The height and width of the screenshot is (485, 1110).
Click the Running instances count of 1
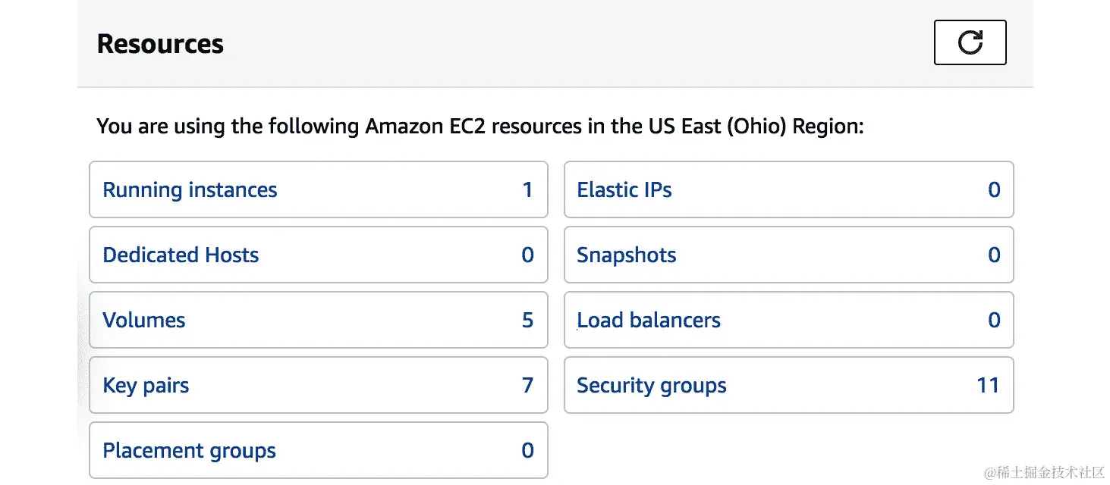tap(527, 189)
